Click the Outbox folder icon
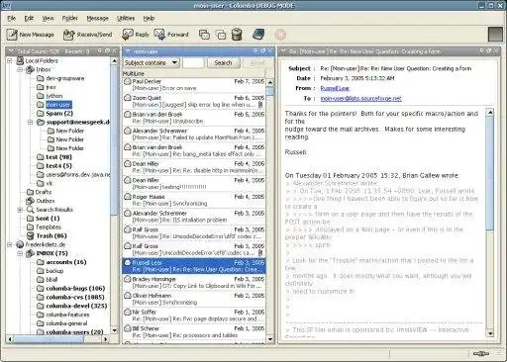This screenshot has width=507, height=362. click(x=31, y=201)
